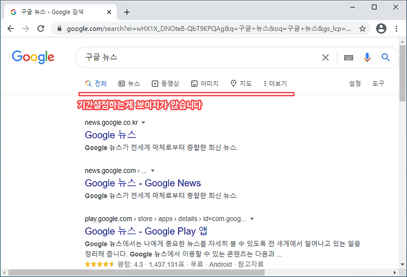The image size is (407, 277).
Task: Reload the page with the refresh icon
Action: 41,29
